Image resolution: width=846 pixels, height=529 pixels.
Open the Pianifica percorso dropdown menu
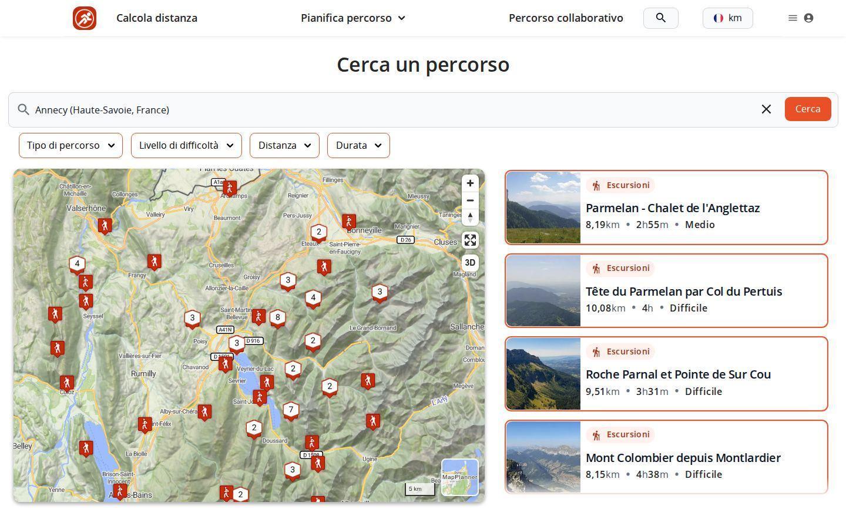pyautogui.click(x=353, y=18)
